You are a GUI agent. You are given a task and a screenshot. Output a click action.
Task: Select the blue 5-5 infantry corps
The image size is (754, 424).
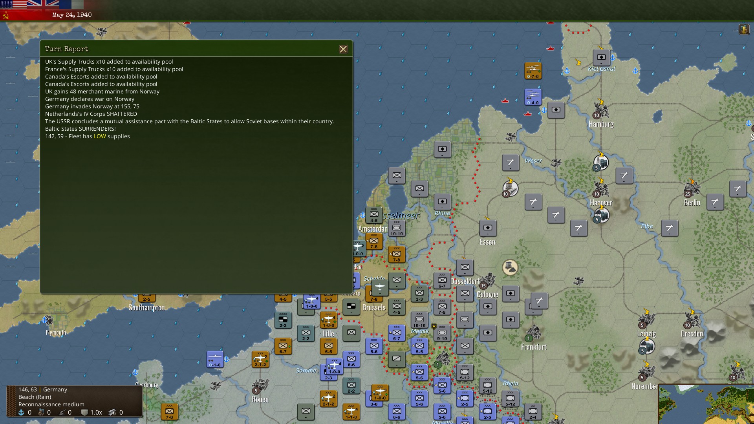(419, 346)
